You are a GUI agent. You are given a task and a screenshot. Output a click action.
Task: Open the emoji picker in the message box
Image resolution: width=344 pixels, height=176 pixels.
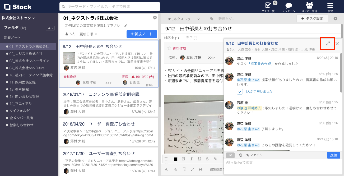coord(240,155)
